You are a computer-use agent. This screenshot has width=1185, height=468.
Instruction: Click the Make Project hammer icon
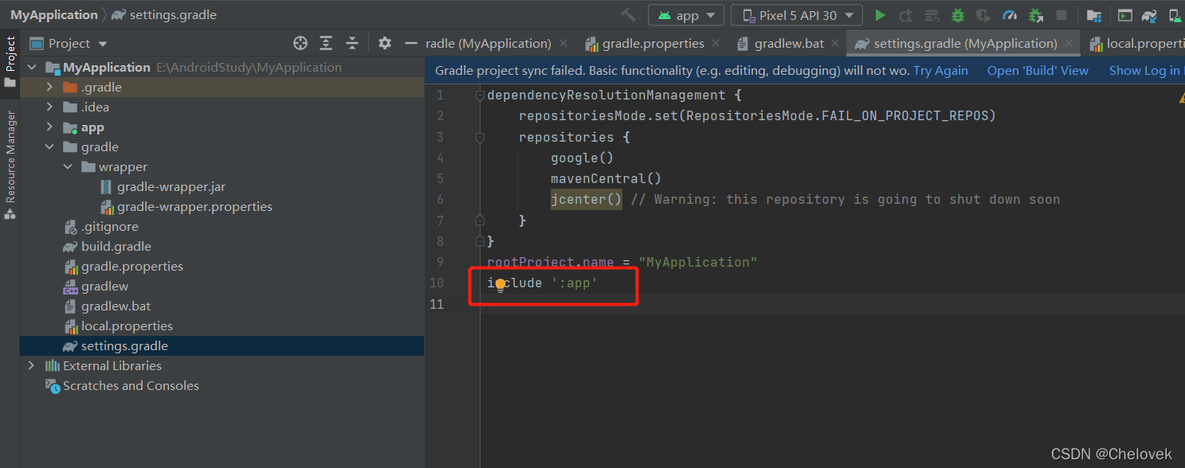click(x=628, y=15)
